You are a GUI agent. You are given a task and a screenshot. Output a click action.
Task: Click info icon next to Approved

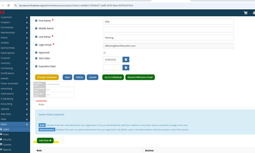pyautogui.click(x=36, y=53)
